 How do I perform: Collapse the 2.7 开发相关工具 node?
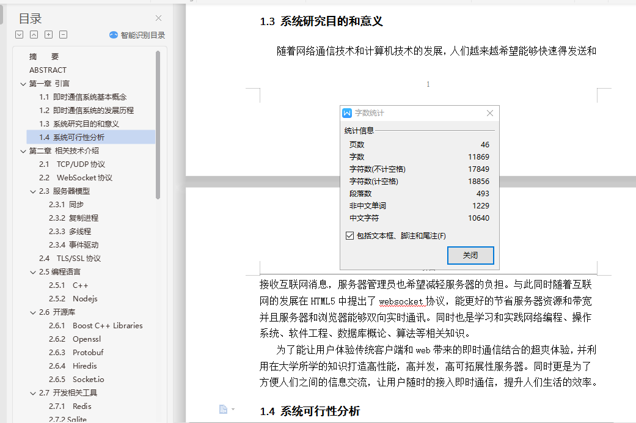click(x=33, y=394)
